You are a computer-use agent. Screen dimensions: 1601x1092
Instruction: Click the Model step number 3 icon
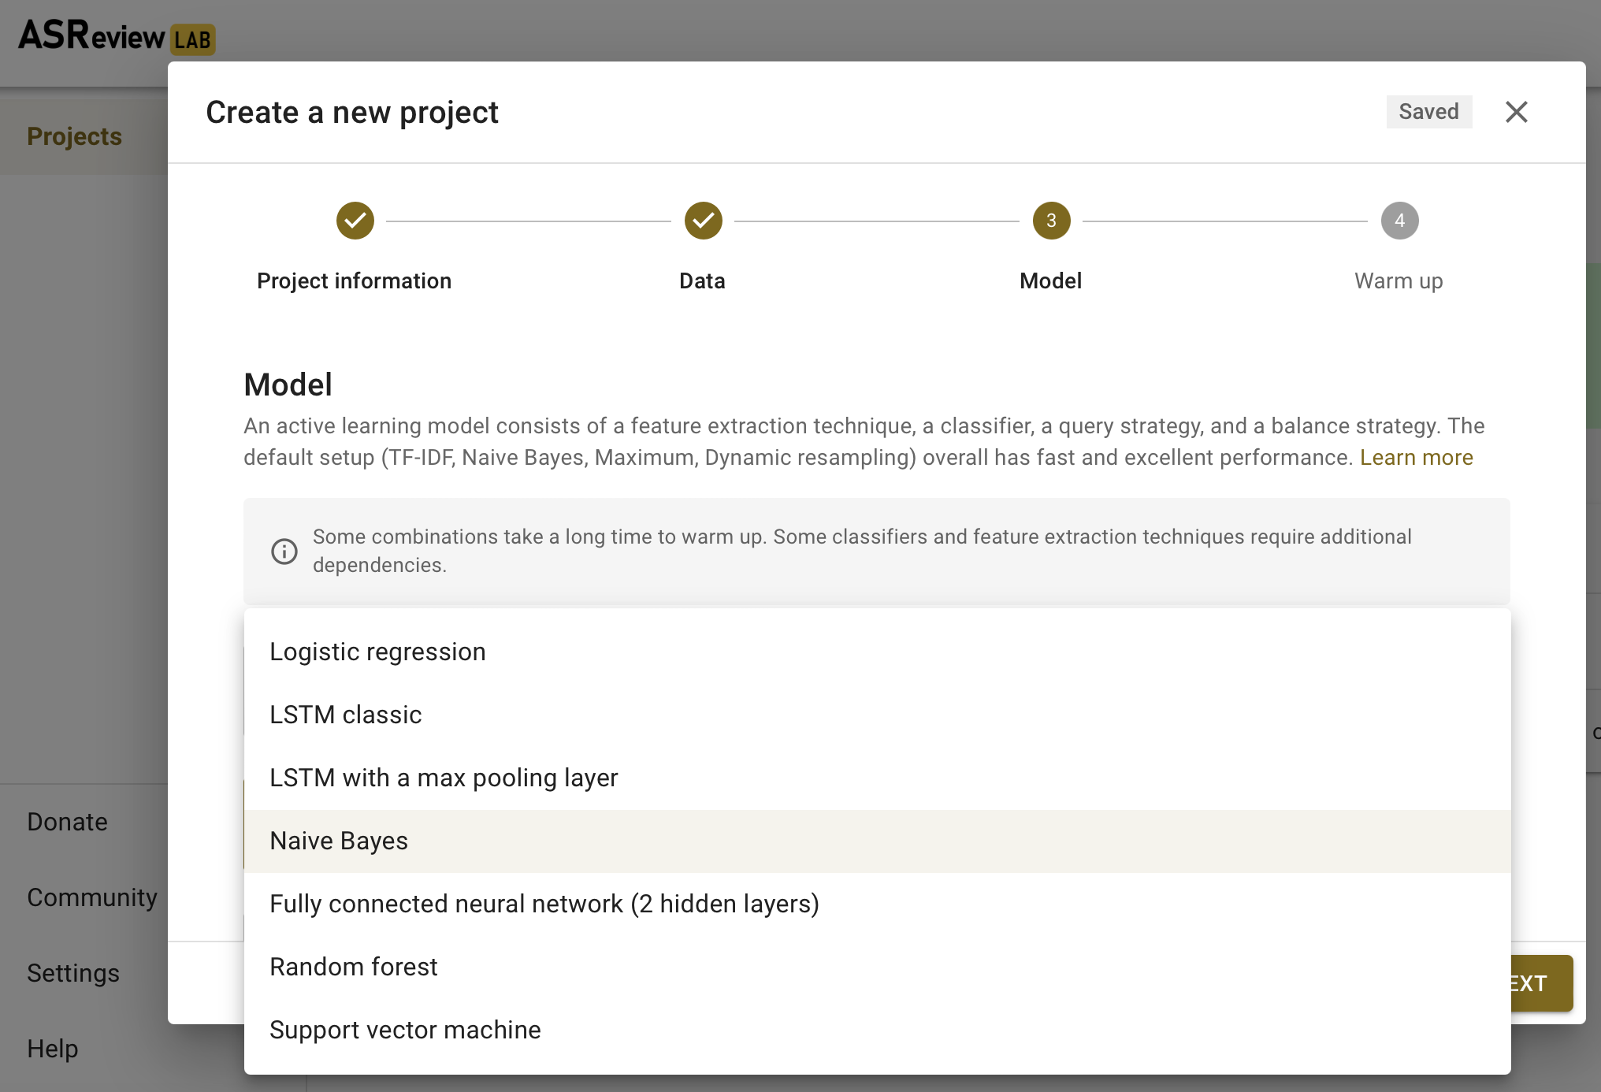point(1051,221)
